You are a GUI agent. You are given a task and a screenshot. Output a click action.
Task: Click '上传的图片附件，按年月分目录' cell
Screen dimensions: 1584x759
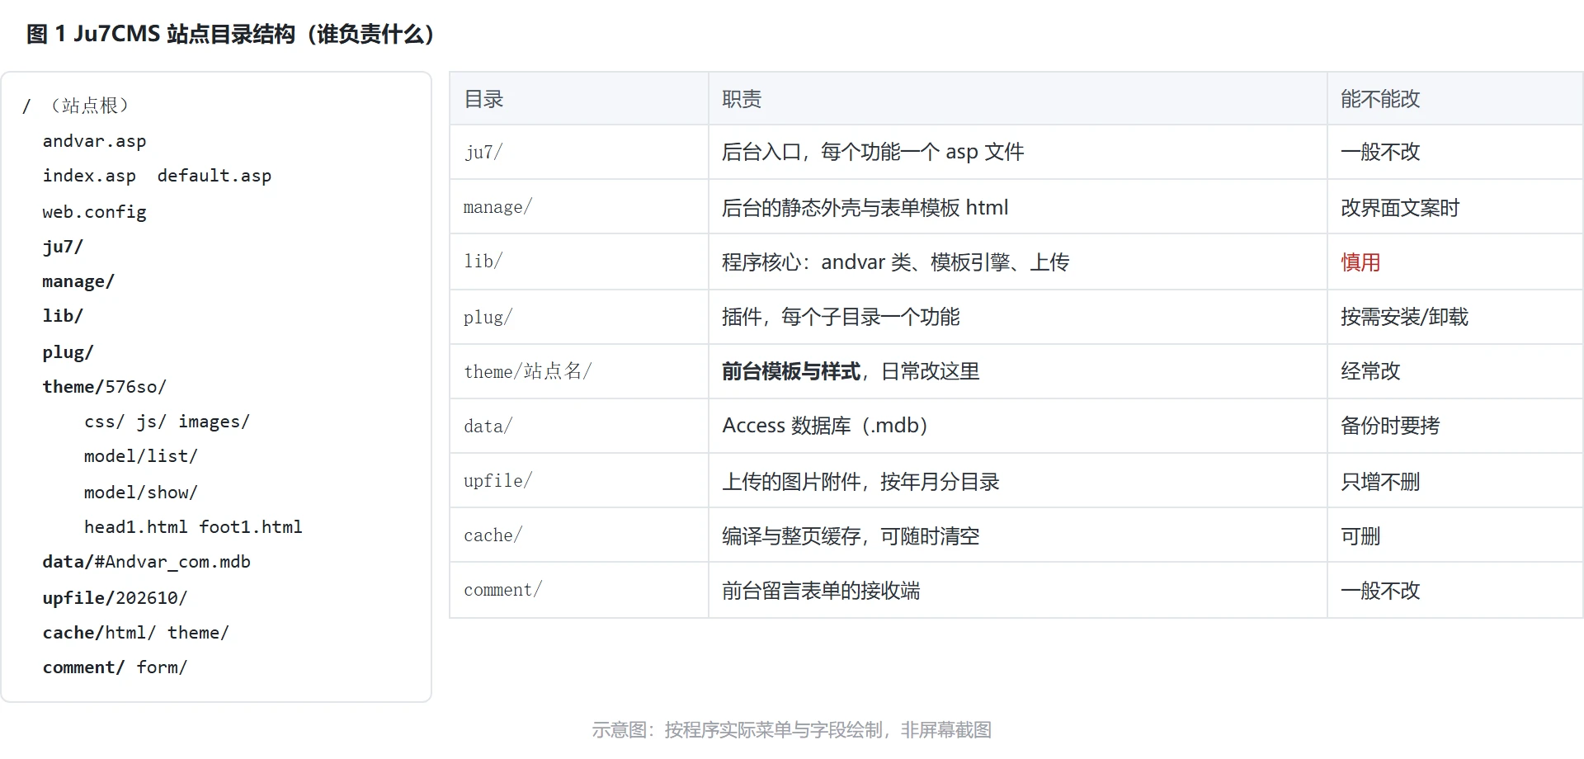(x=1018, y=480)
